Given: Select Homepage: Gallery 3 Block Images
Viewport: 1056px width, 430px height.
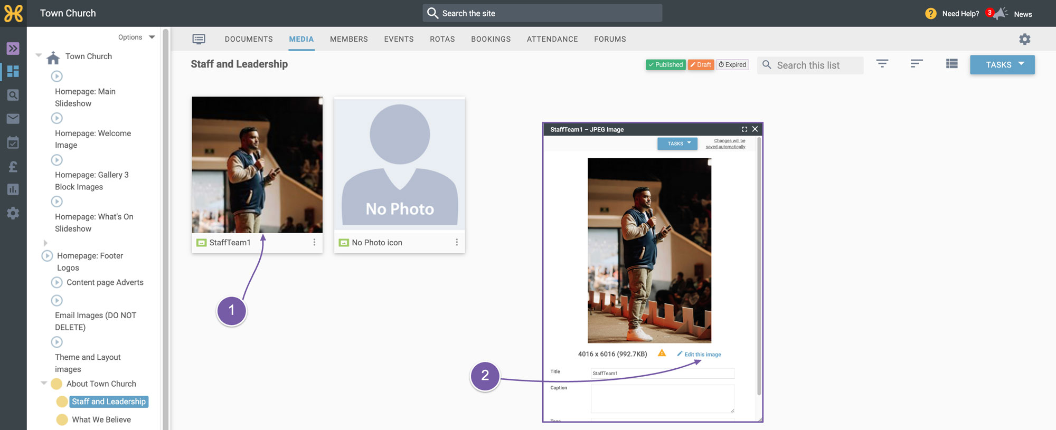Looking at the screenshot, I should click(x=92, y=181).
